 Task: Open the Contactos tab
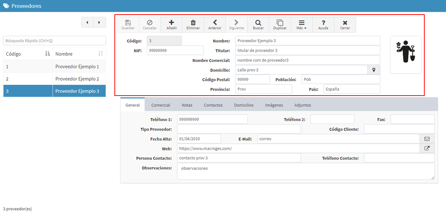[x=213, y=105]
